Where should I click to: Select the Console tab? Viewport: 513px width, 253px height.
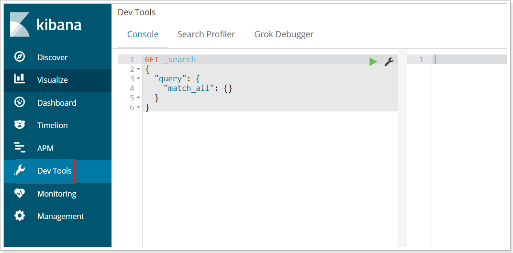click(143, 34)
